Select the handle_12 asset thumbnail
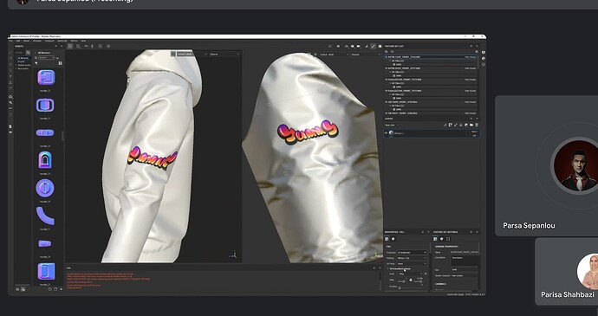 46,77
